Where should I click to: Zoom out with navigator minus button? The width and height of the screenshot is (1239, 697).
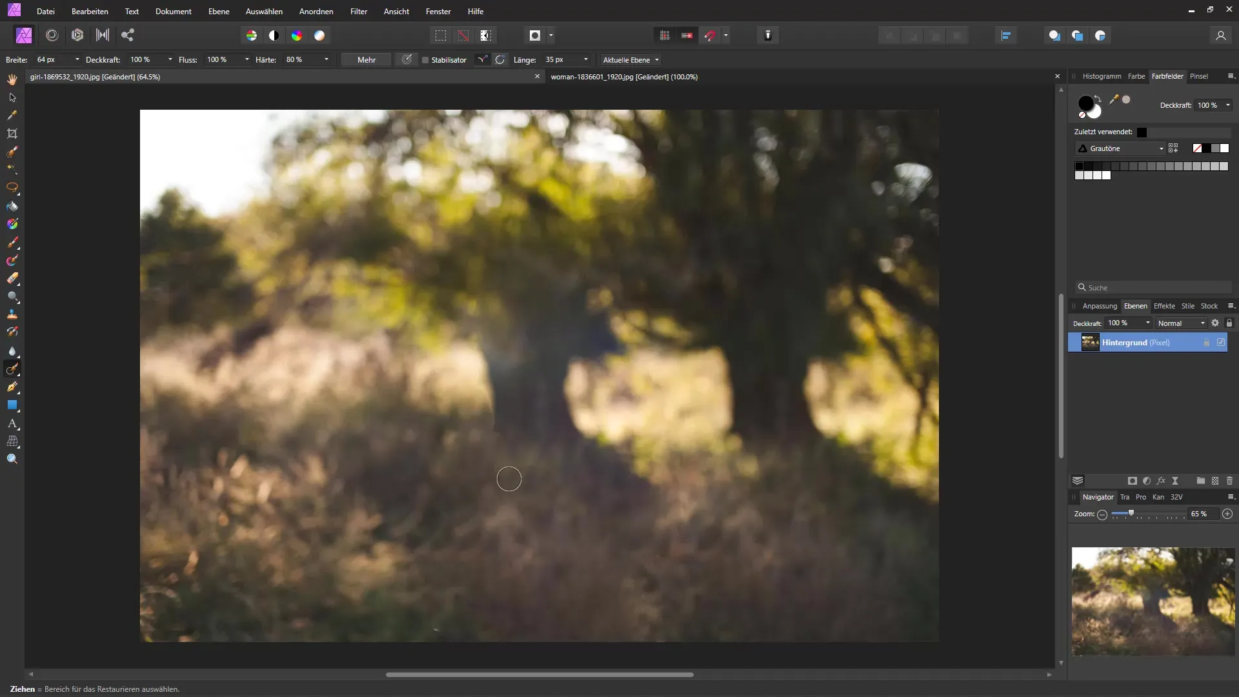click(1102, 514)
